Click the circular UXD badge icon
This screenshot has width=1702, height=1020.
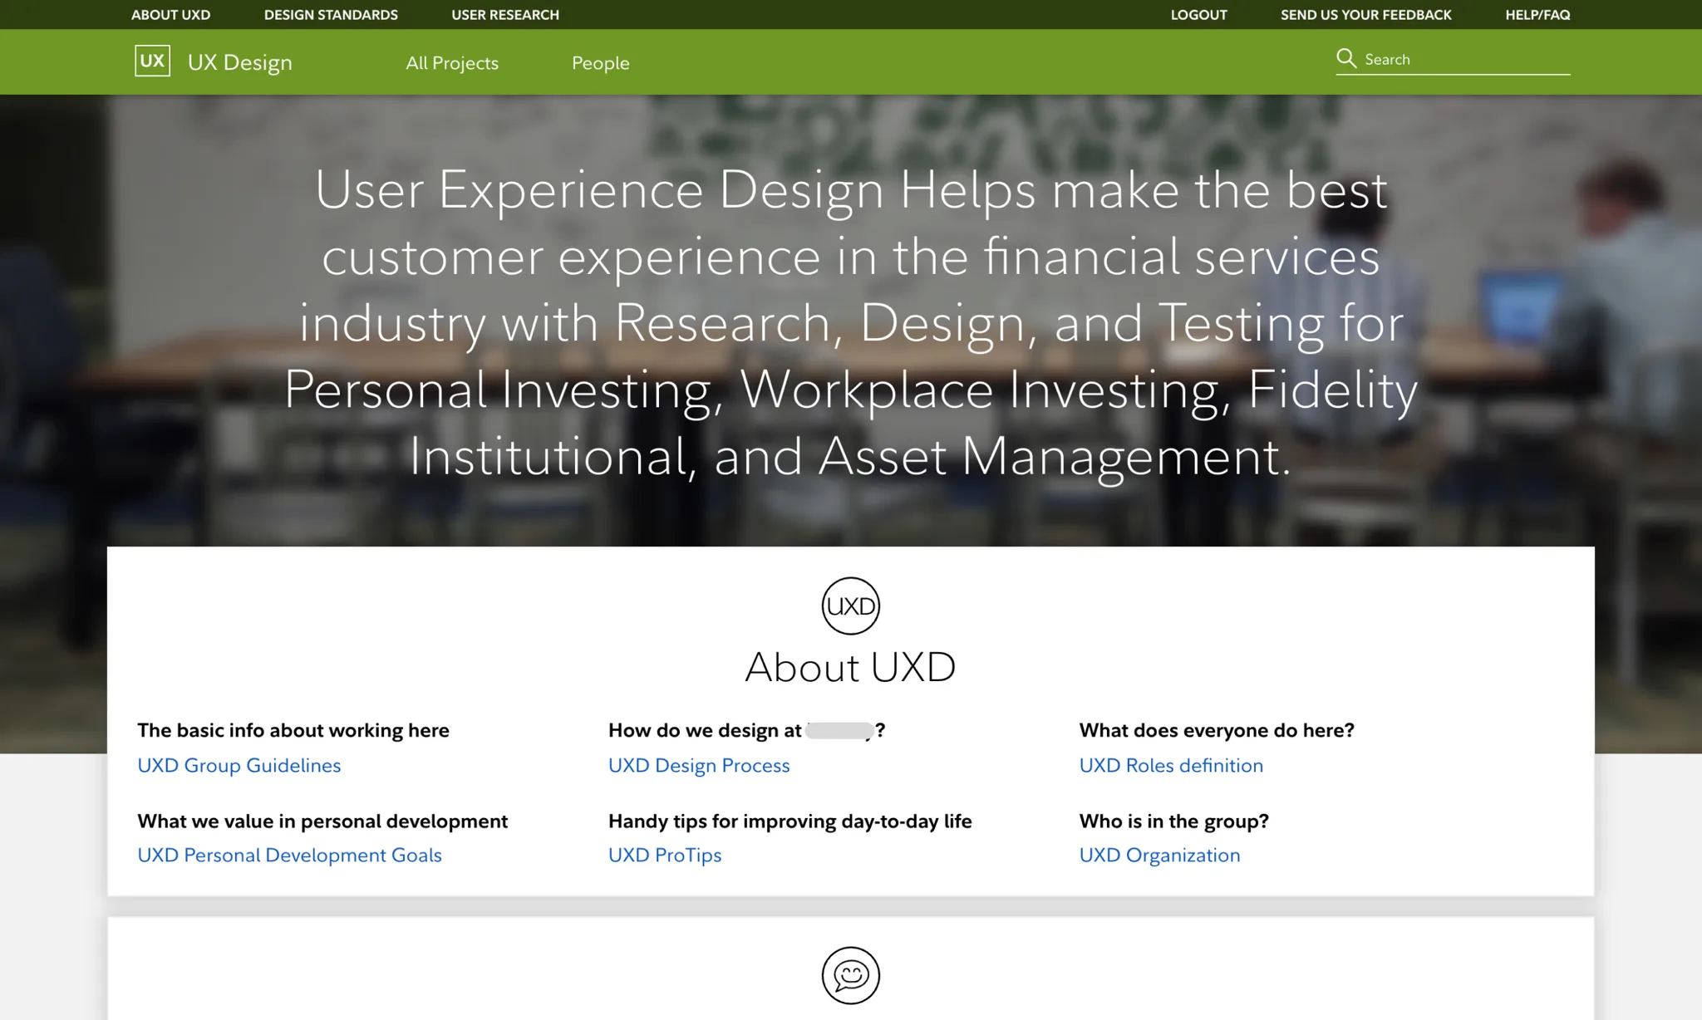[850, 605]
